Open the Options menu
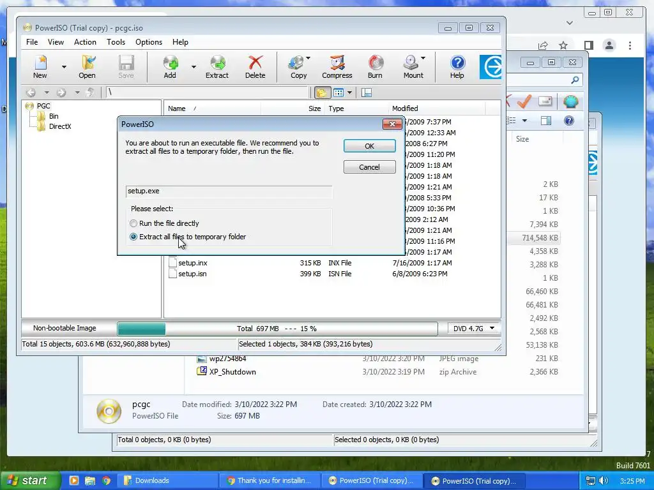Viewport: 654px width, 490px height. (148, 42)
